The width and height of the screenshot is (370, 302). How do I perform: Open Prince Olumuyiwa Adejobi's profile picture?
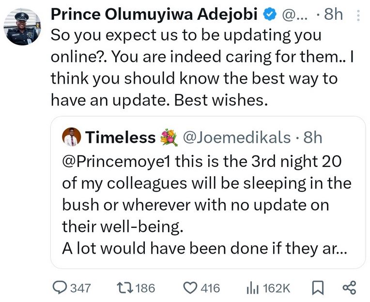(x=22, y=28)
